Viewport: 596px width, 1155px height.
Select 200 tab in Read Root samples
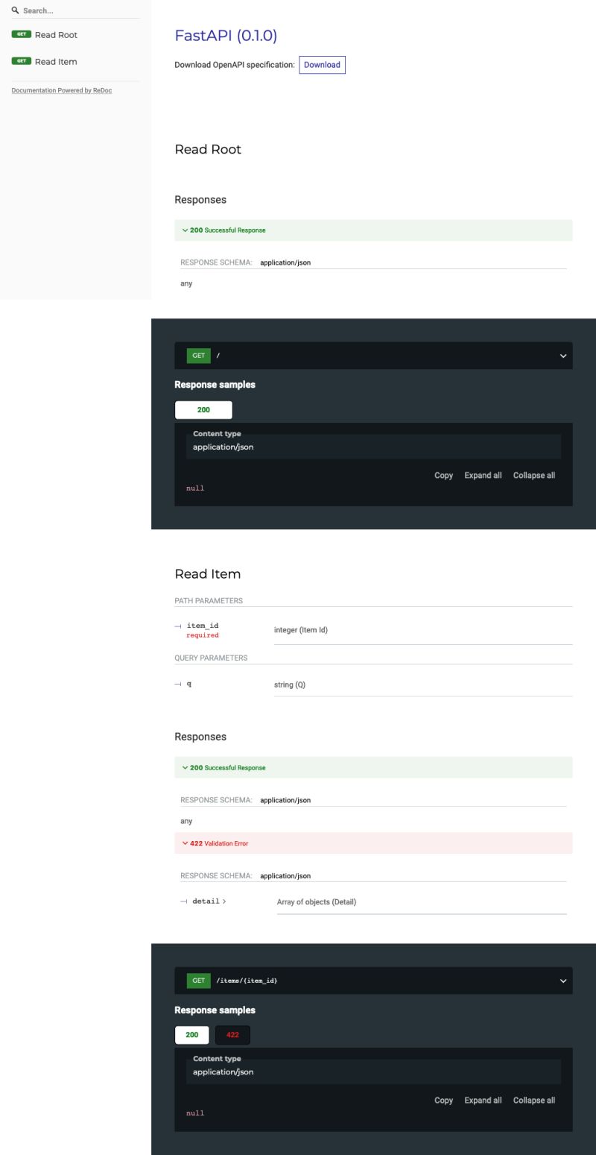[203, 410]
